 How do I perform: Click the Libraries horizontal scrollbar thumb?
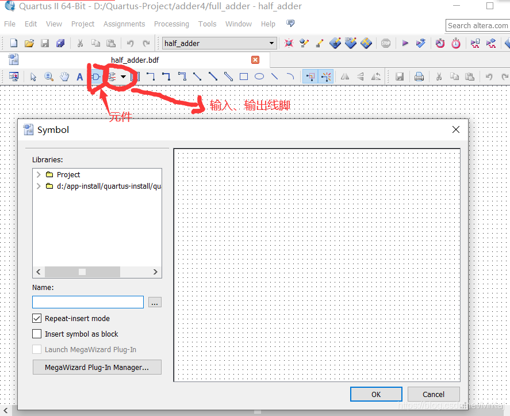click(82, 272)
